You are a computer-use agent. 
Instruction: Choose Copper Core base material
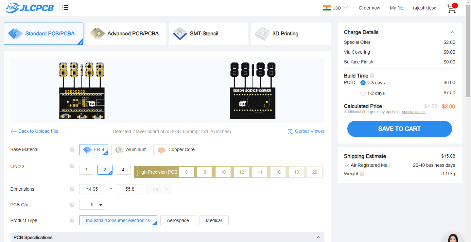[x=176, y=150]
